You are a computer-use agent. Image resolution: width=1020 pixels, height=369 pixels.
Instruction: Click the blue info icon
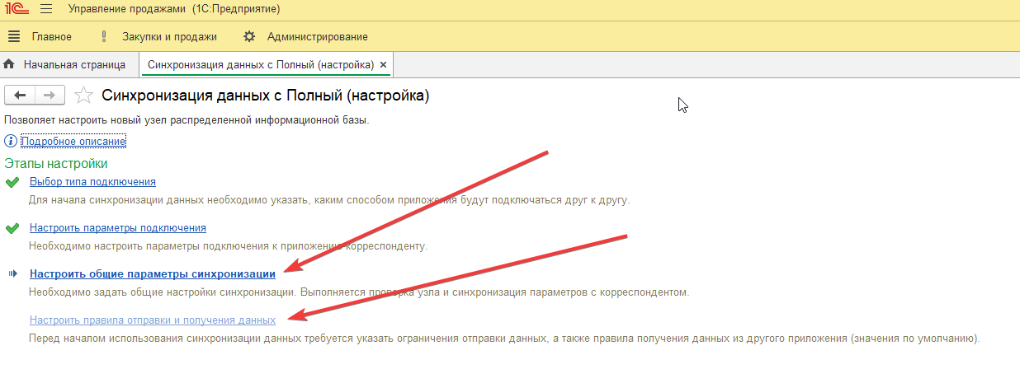(x=11, y=142)
